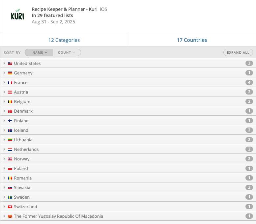256x224 pixels.
Task: Click the Kuri app logo
Action: [x=17, y=14]
